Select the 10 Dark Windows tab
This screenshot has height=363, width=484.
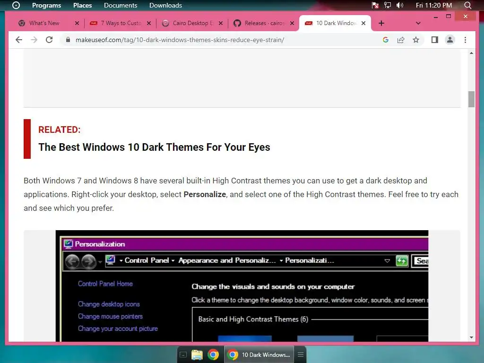click(336, 23)
